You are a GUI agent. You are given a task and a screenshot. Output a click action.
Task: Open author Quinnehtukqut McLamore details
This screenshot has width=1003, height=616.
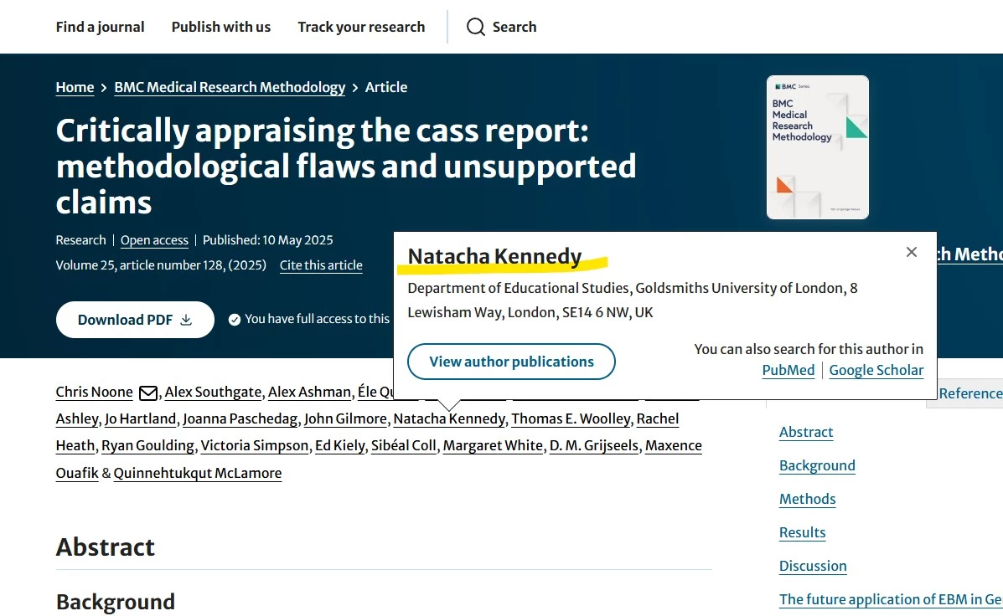pyautogui.click(x=198, y=473)
